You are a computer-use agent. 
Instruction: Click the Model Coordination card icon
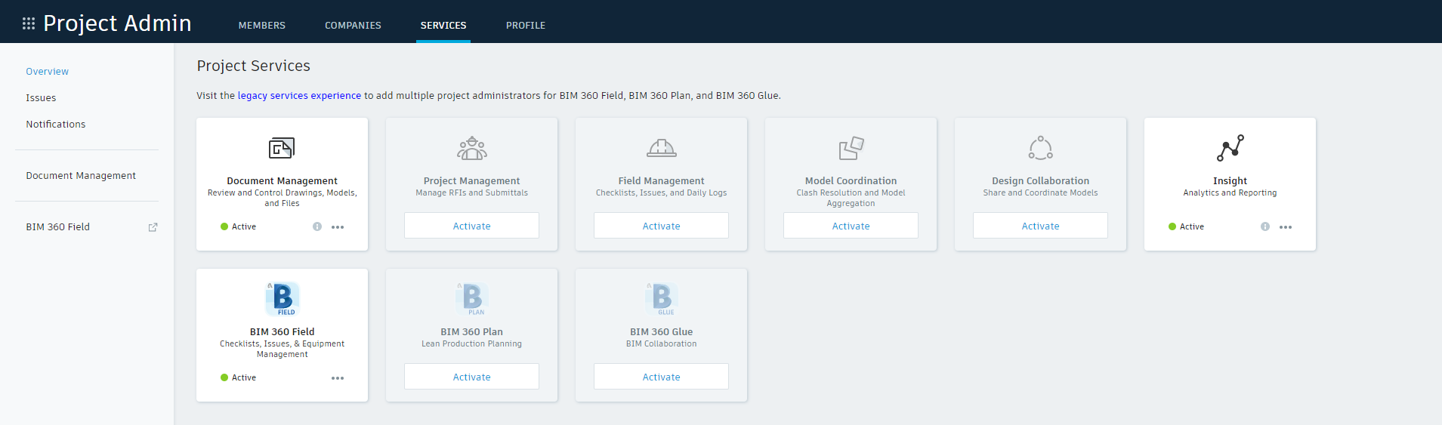851,148
